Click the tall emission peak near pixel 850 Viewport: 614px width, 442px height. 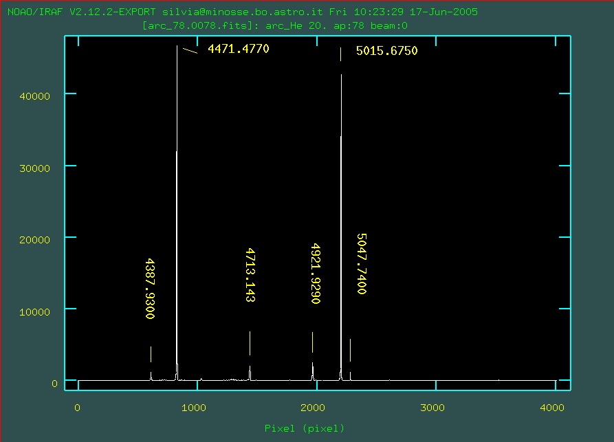pos(177,206)
